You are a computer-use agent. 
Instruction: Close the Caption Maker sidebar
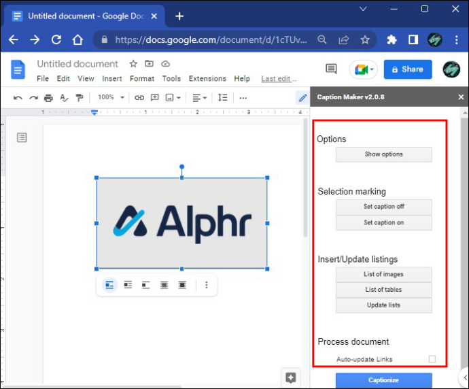click(461, 97)
